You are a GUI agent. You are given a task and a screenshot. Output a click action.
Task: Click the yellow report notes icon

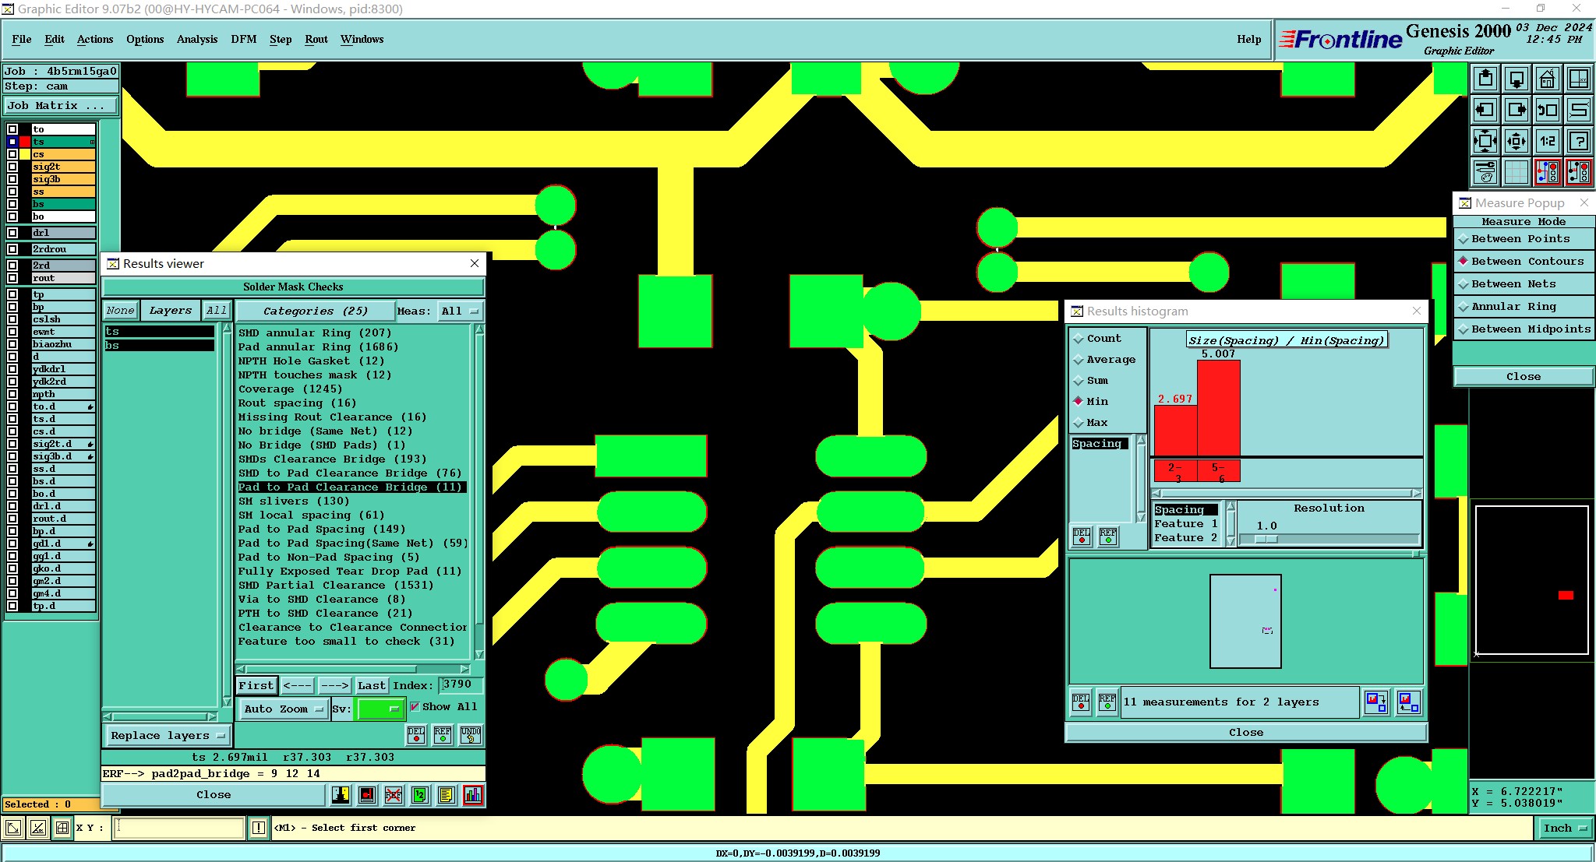[446, 795]
